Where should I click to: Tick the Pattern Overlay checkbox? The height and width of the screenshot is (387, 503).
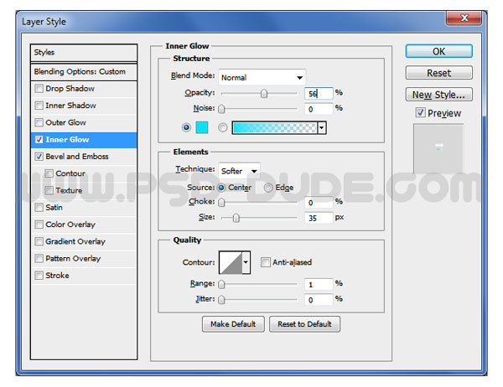click(39, 259)
